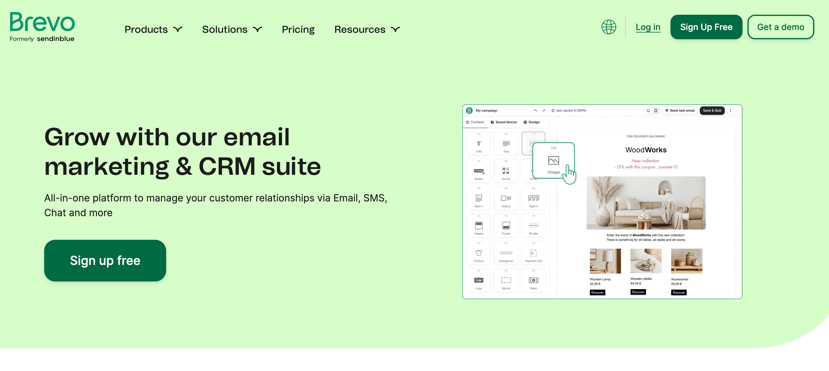Click the WoodWorks email heading
This screenshot has width=829, height=371.
(646, 150)
